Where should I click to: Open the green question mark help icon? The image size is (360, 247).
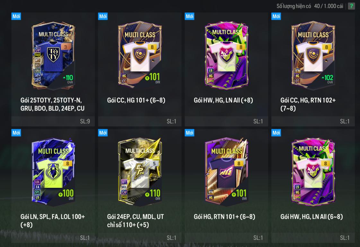pos(351,6)
